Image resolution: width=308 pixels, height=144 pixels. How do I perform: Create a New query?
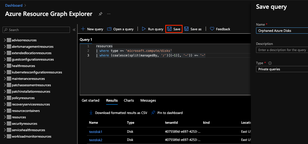point(92,29)
